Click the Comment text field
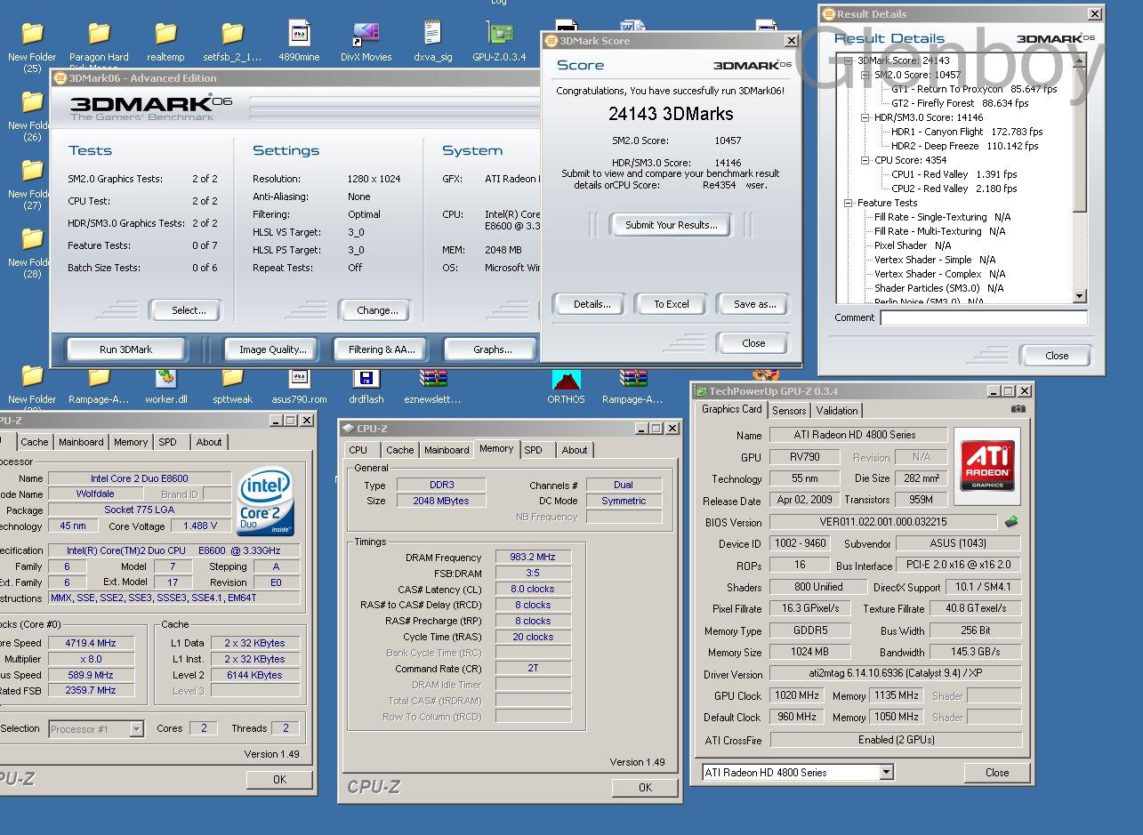This screenshot has height=835, width=1143. (983, 317)
